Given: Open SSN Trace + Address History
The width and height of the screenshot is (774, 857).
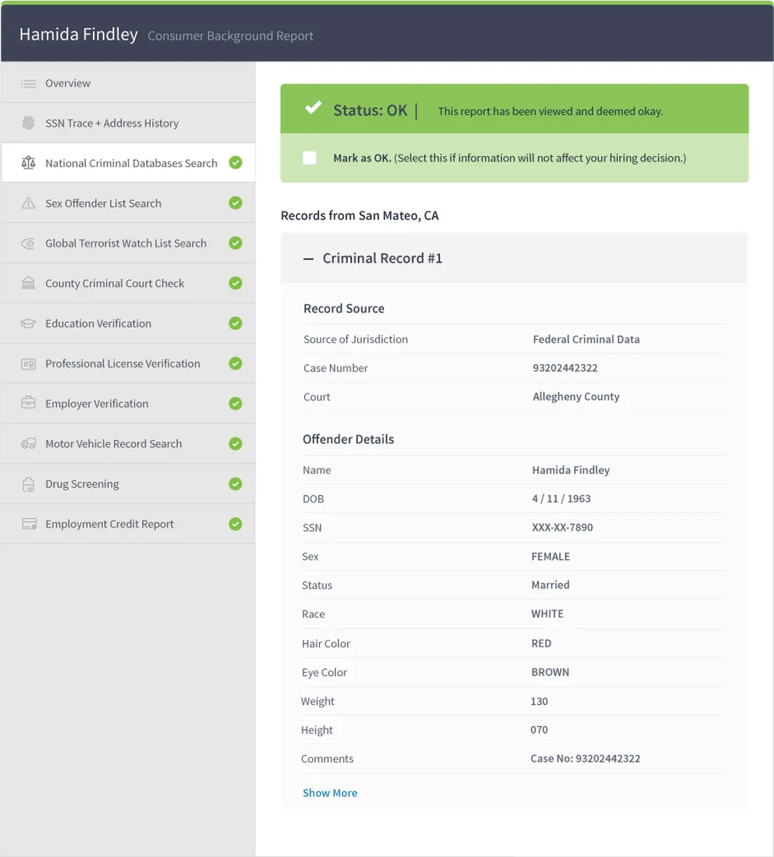Looking at the screenshot, I should [x=128, y=123].
